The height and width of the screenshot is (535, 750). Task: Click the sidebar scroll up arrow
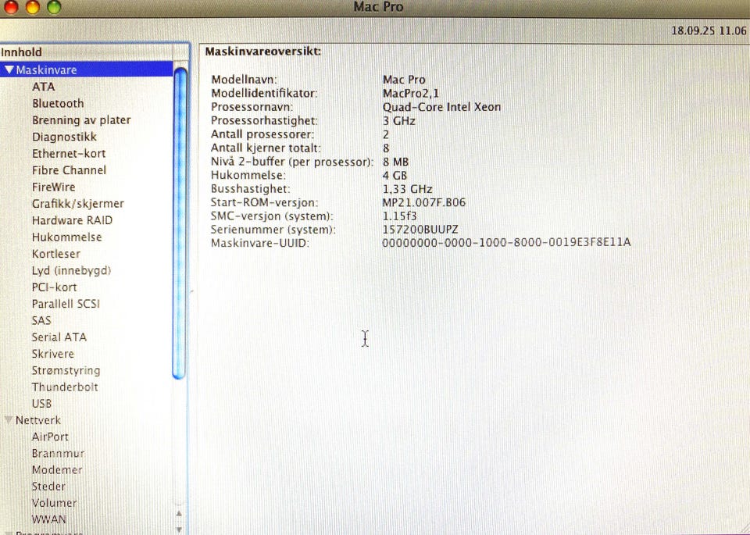point(179,513)
